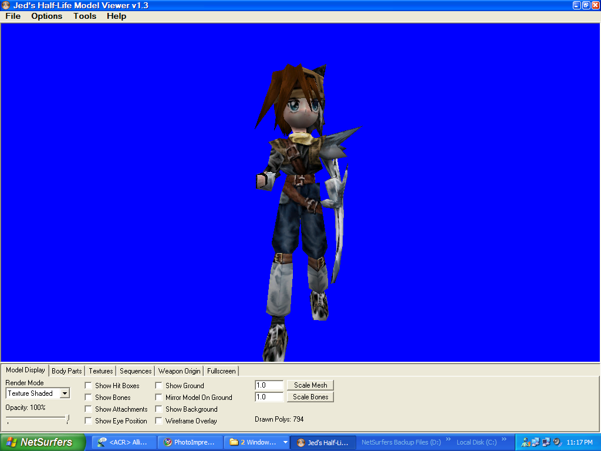Click the Scale Bones button

[x=310, y=397]
